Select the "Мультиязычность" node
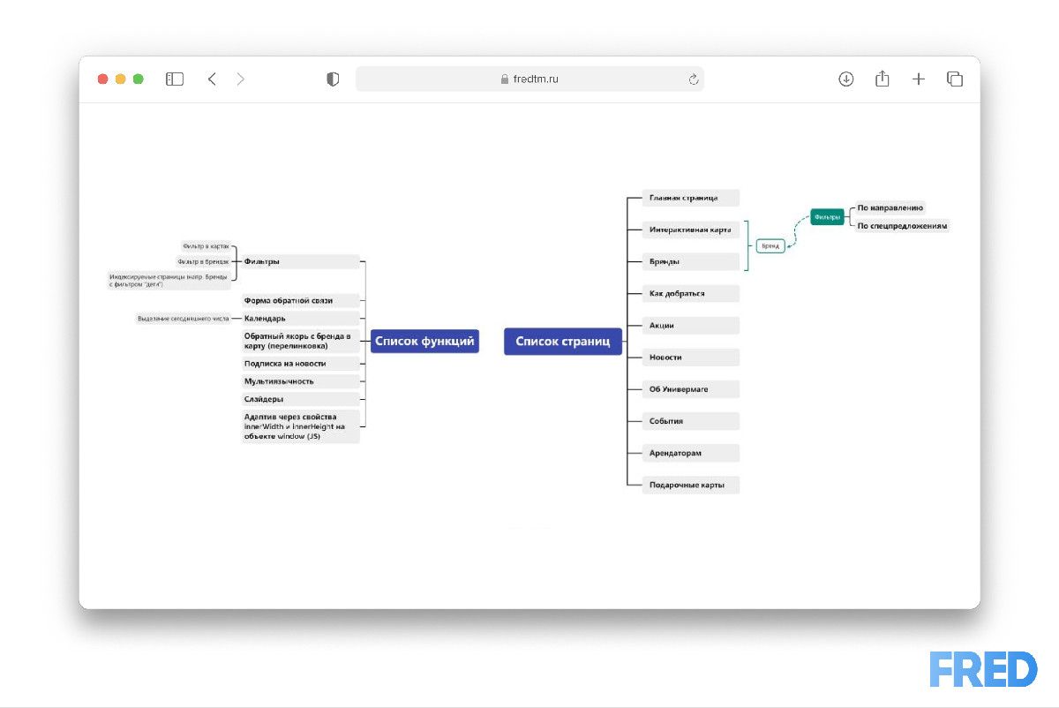 click(300, 381)
